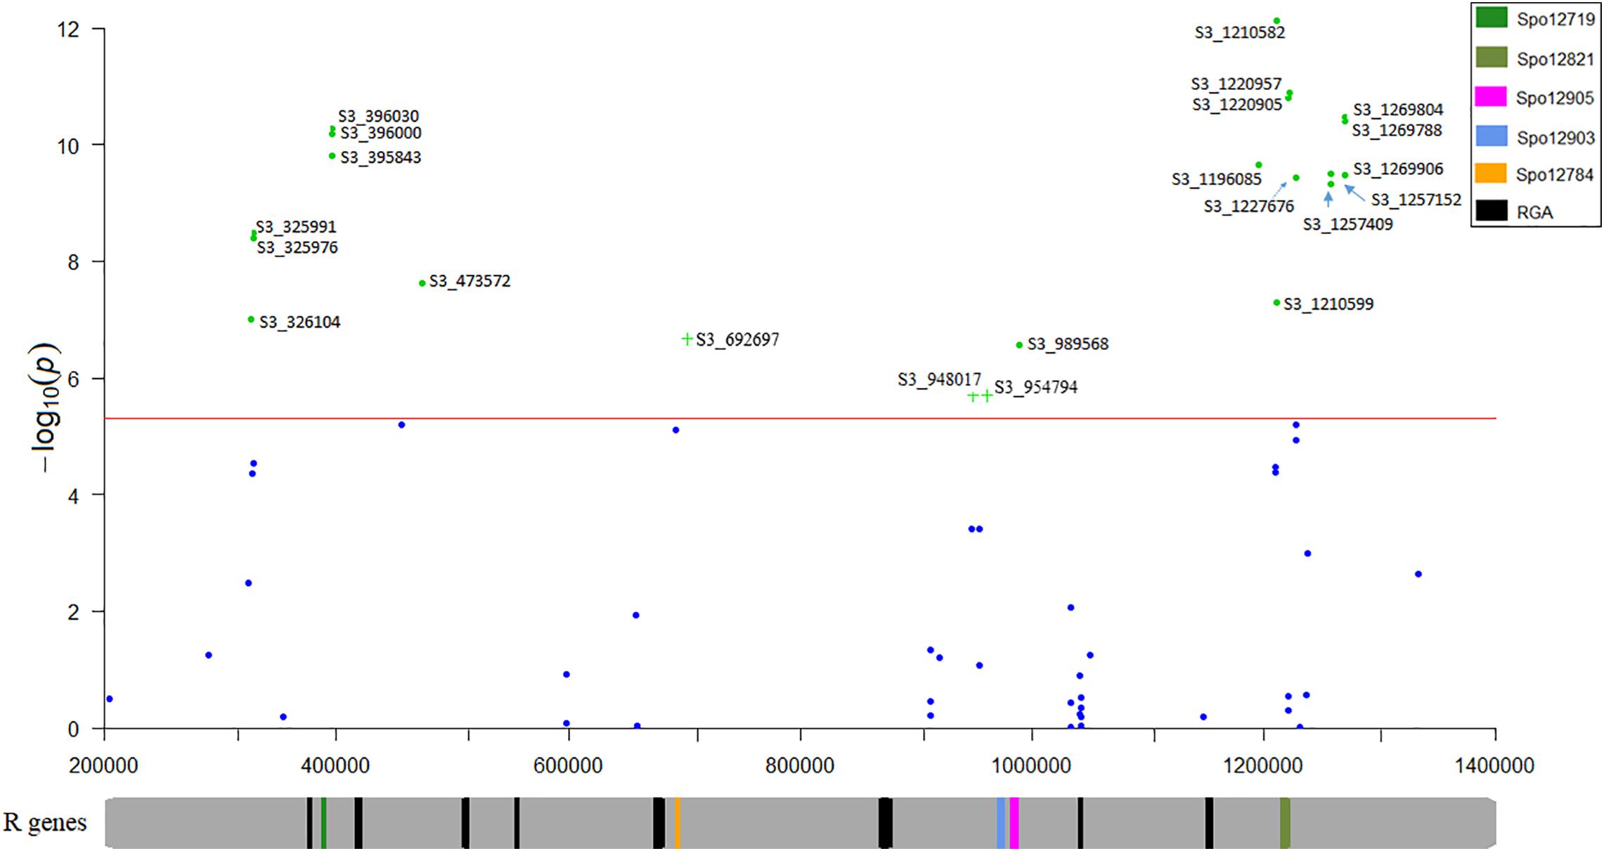Viewport: 1604px width, 851px height.
Task: Click the y-axis tick label 4
Action: pyautogui.click(x=75, y=495)
